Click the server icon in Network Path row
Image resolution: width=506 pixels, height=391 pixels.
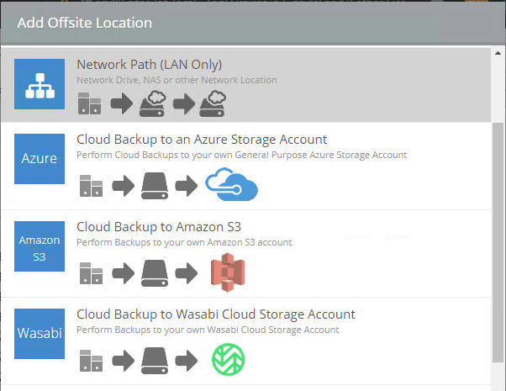[90, 104]
